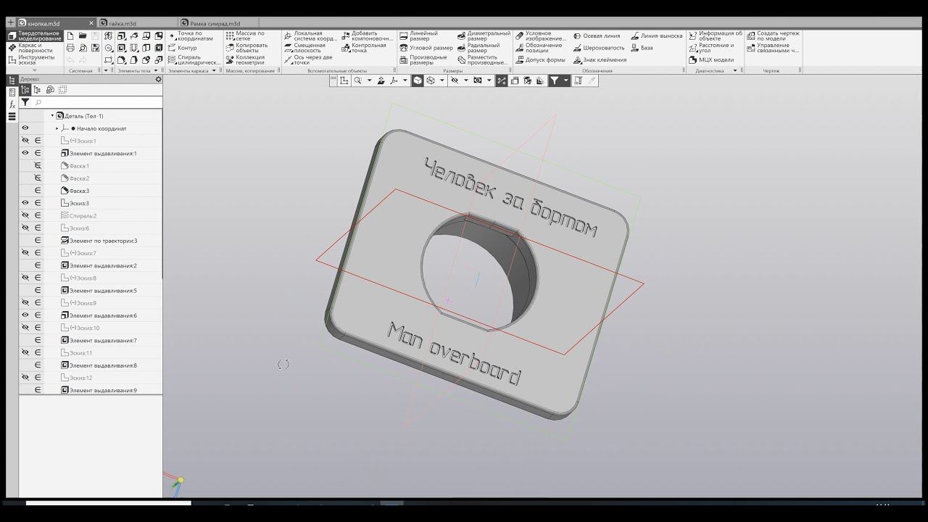Toggle visibility eye of Эскиз:6

tap(25, 228)
